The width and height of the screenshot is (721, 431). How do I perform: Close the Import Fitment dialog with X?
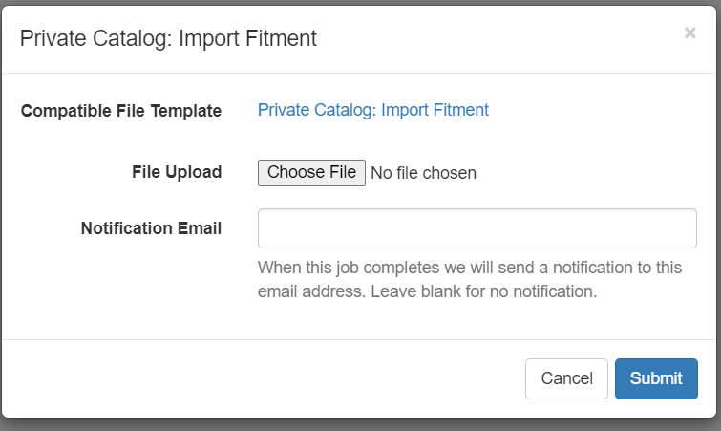coord(689,33)
